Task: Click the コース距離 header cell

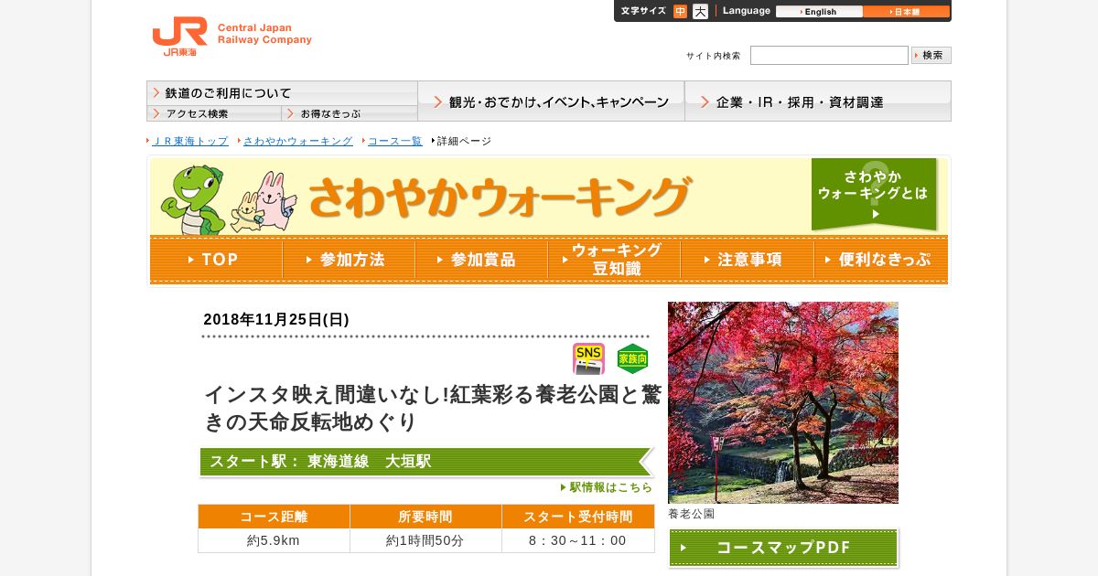Action: [274, 517]
